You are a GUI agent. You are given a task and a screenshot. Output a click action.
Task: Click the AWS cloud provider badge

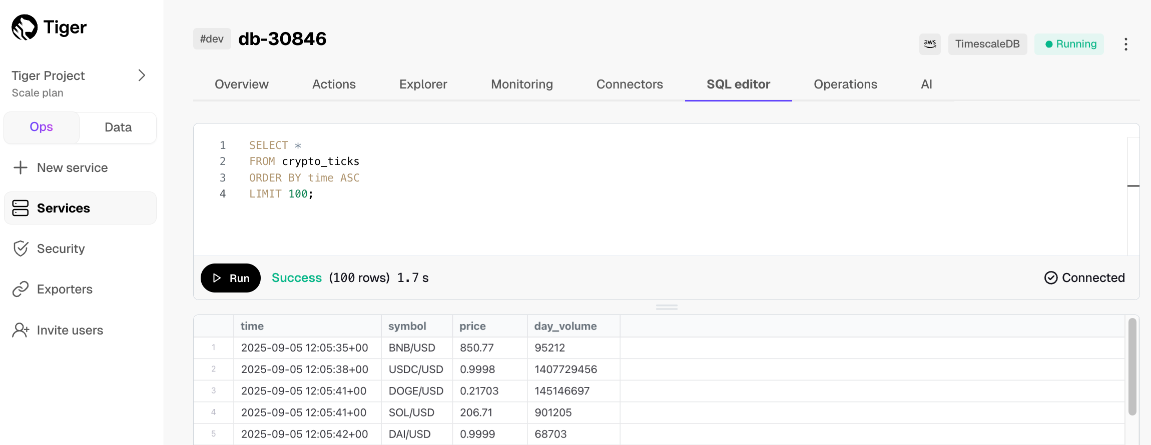coord(929,44)
